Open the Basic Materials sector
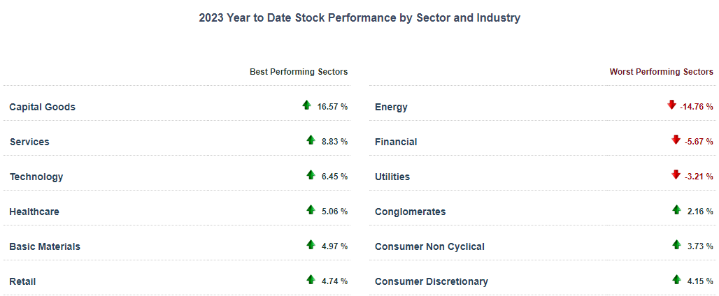Screen dimensions: 719x296 pos(45,246)
